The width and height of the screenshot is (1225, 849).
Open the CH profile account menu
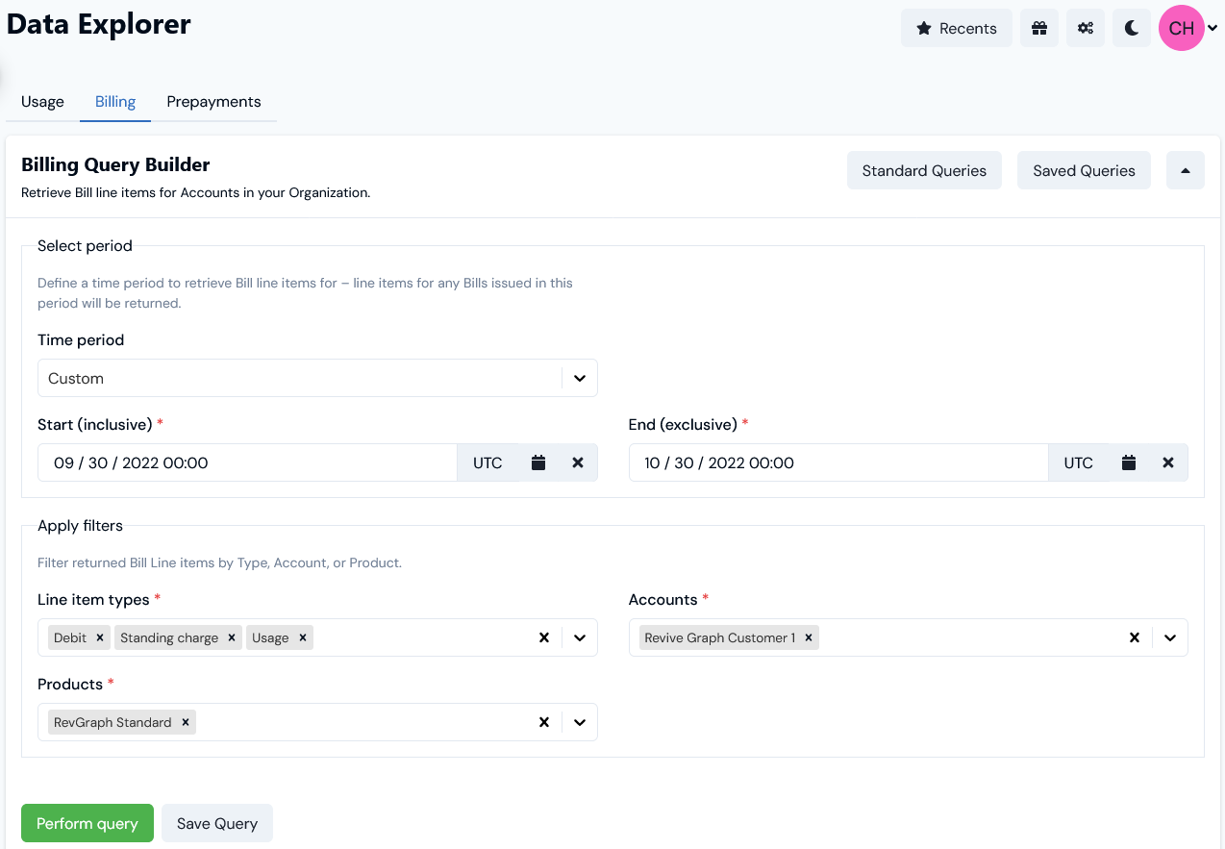click(x=1211, y=28)
